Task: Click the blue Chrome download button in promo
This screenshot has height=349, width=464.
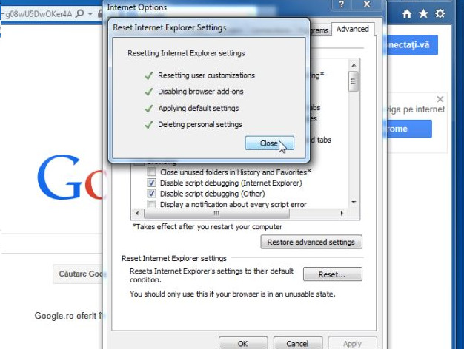Action: pyautogui.click(x=408, y=129)
